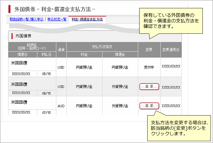Click the 外国債券 section heading in the table panel
This screenshot has width=213, height=143.
pos(23,36)
